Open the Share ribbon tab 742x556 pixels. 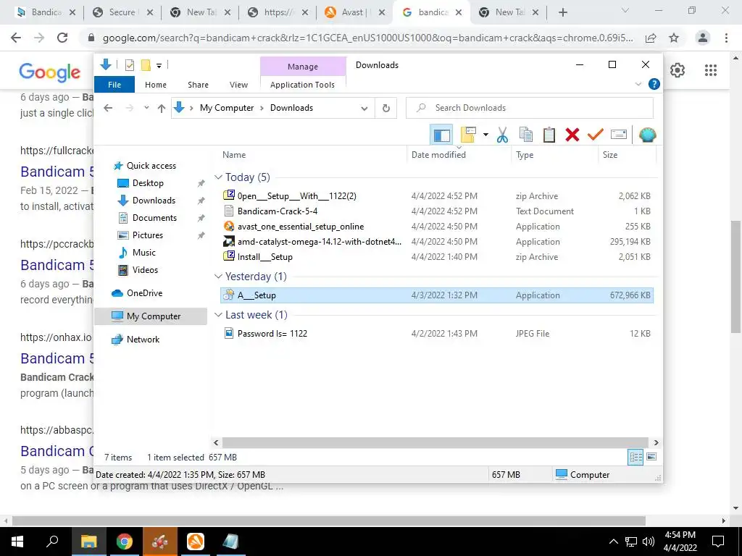(198, 85)
